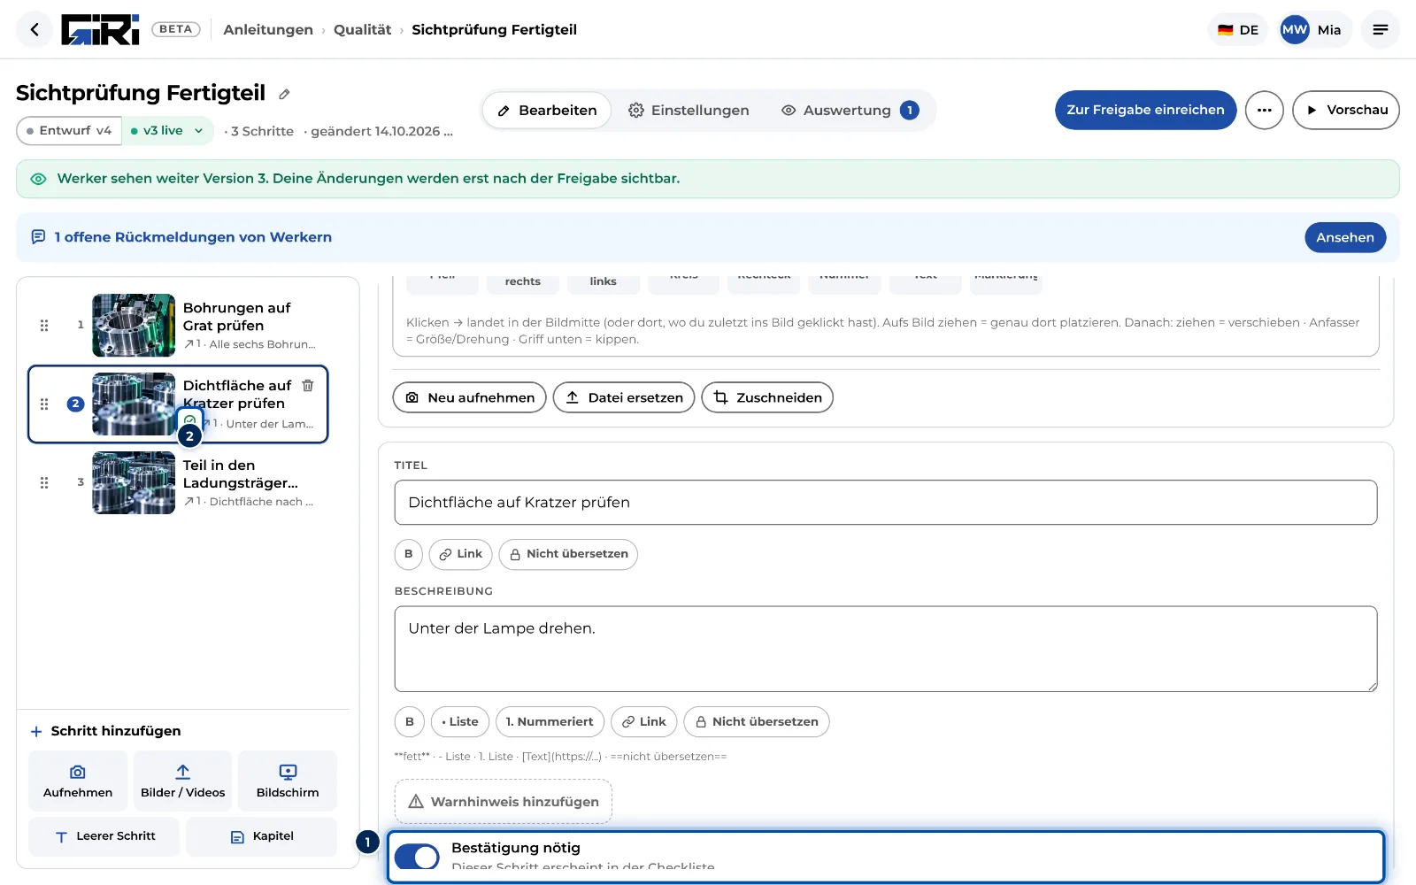Image resolution: width=1416 pixels, height=885 pixels.
Task: Click Zuschneiden crop button
Action: point(767,397)
